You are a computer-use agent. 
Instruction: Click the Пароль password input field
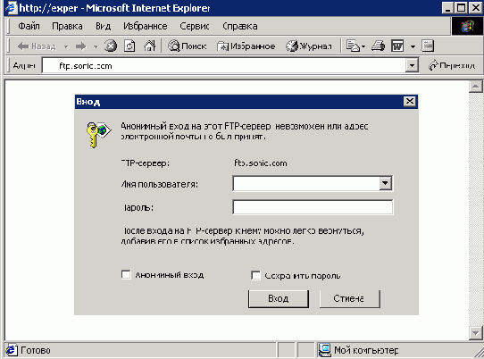[x=313, y=207]
